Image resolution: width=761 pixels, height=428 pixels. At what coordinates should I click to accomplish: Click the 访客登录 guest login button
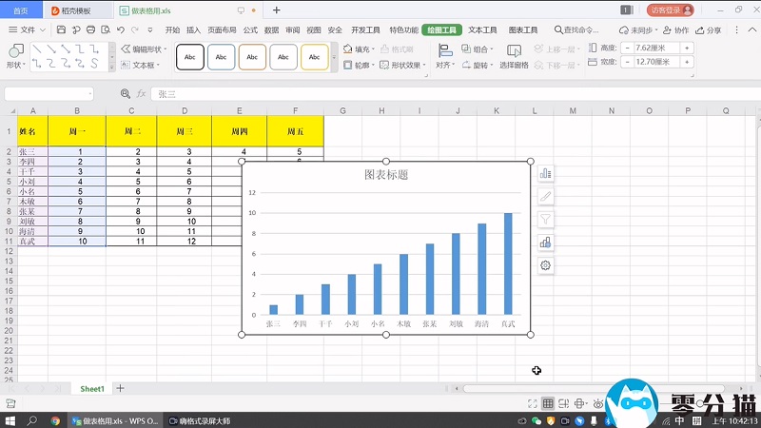coord(671,10)
